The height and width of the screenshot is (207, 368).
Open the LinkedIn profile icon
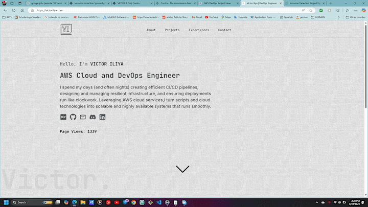tap(102, 117)
